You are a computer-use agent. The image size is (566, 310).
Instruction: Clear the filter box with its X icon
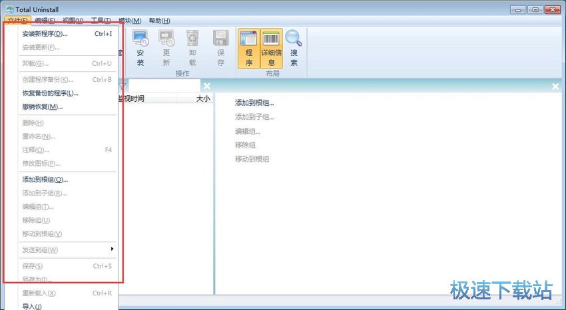click(x=206, y=86)
